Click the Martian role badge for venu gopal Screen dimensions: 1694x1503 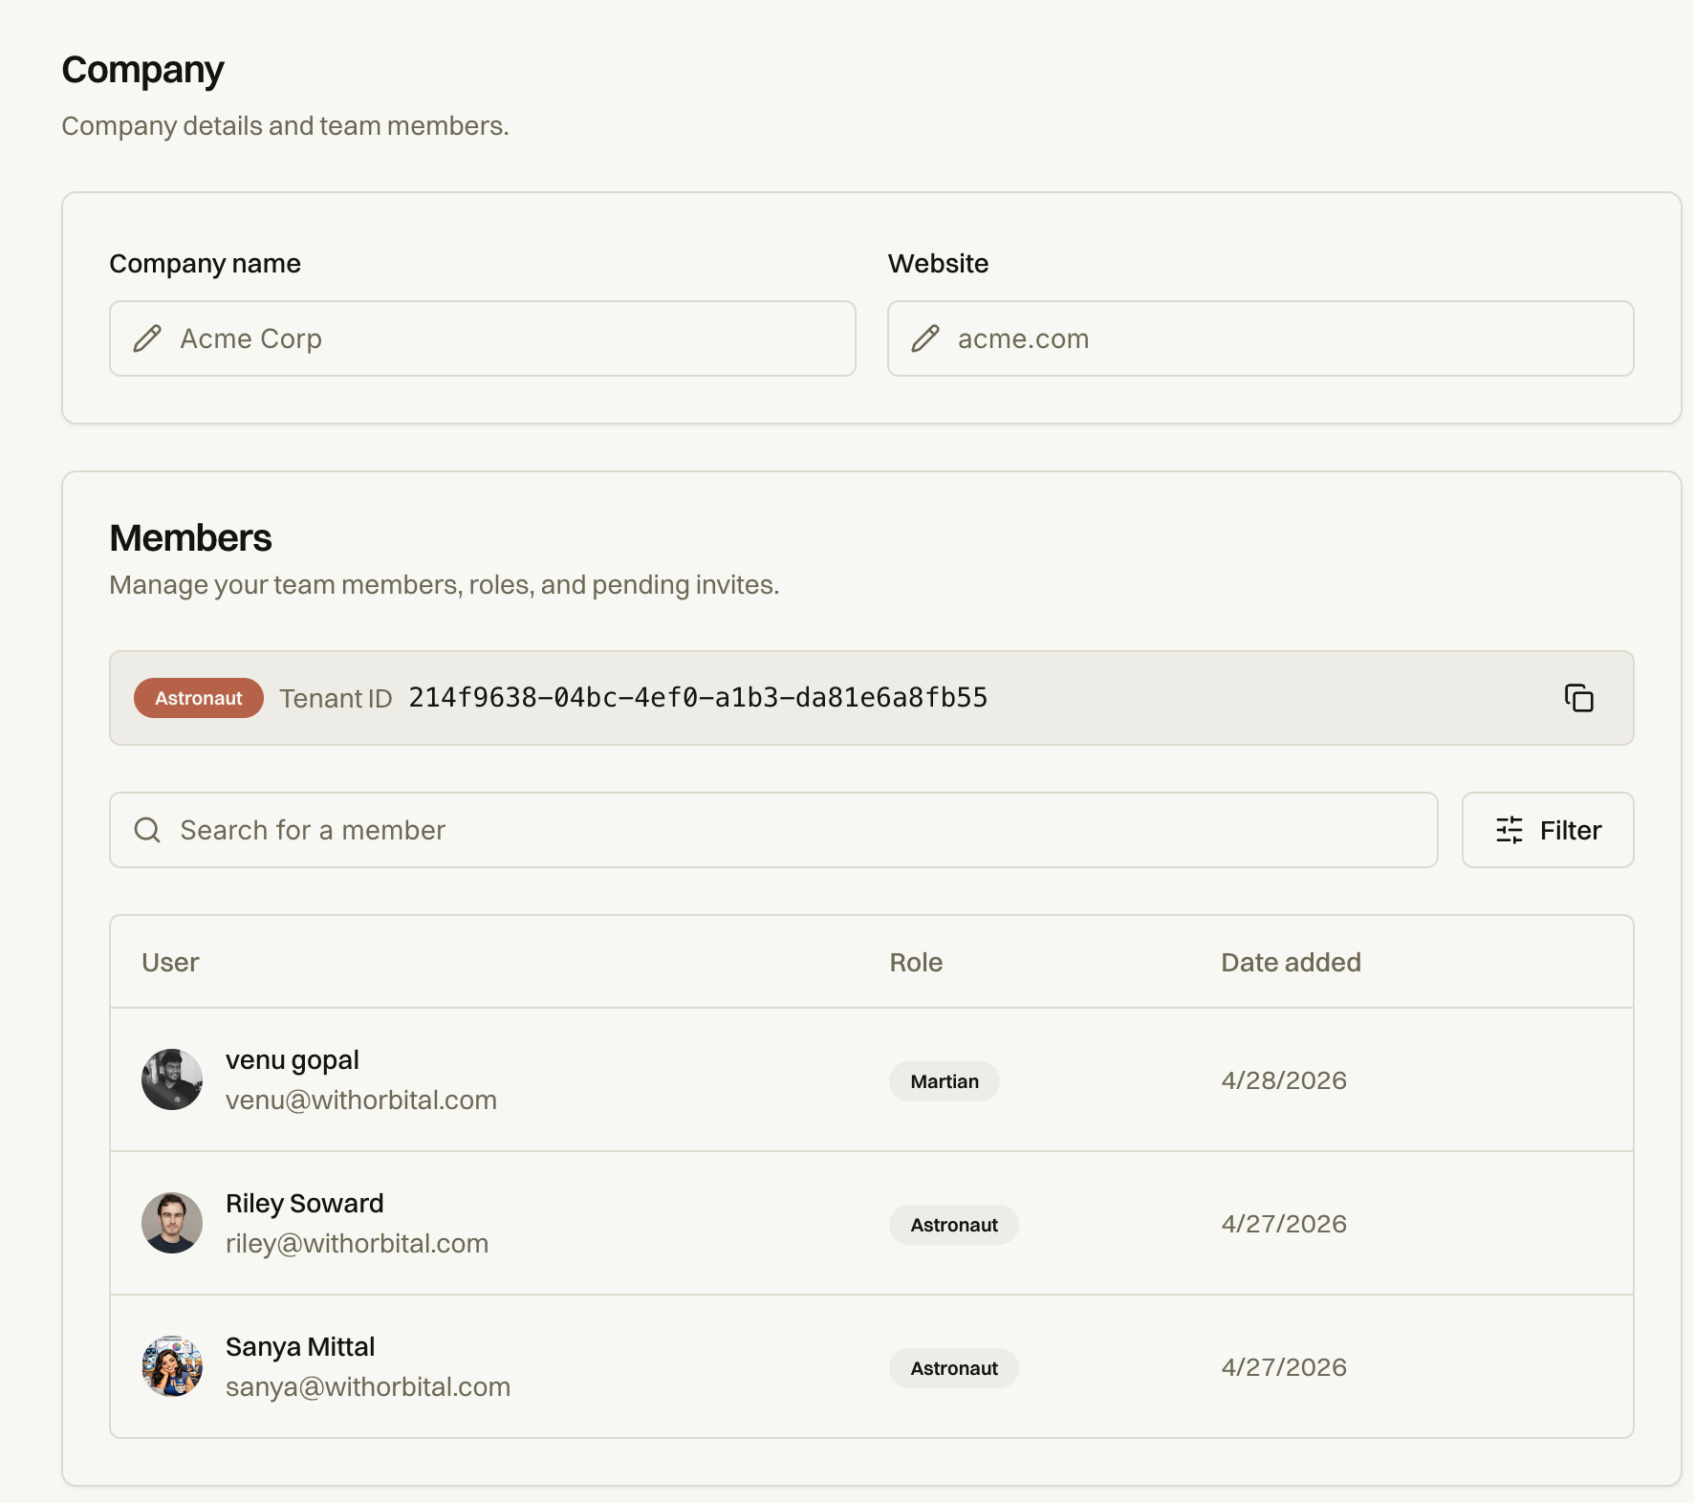pyautogui.click(x=945, y=1081)
